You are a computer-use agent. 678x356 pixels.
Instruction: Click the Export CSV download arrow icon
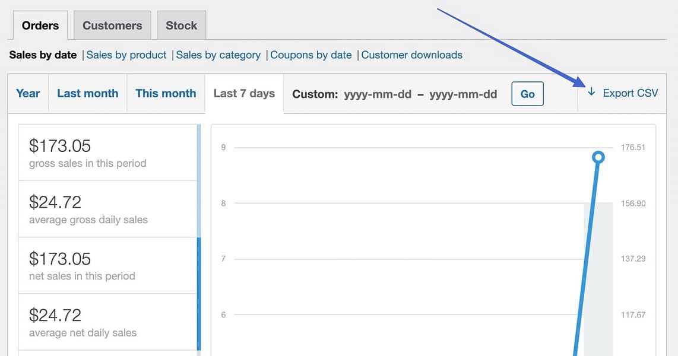tap(591, 93)
